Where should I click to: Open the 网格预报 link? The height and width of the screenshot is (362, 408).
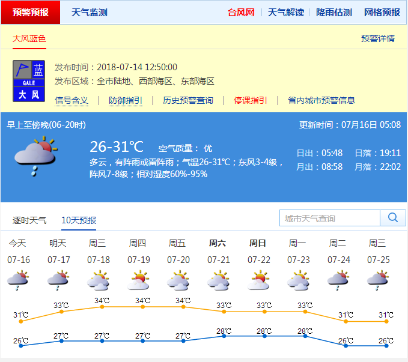pyautogui.click(x=382, y=13)
